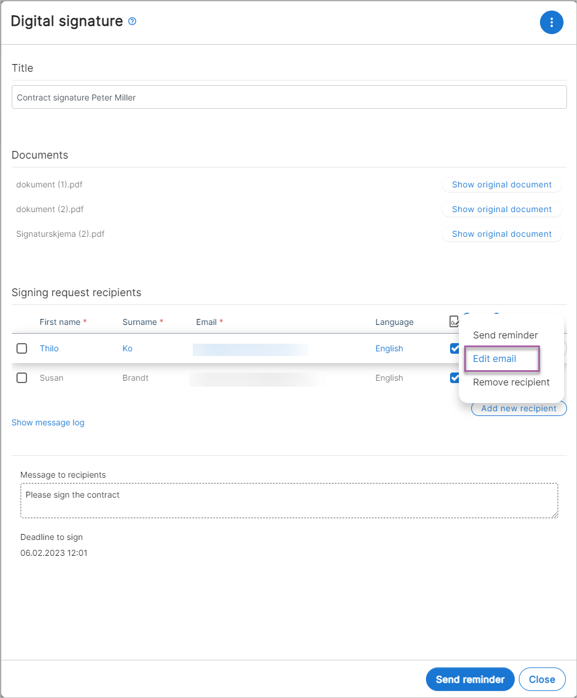Click Thilo's email field

(x=250, y=350)
